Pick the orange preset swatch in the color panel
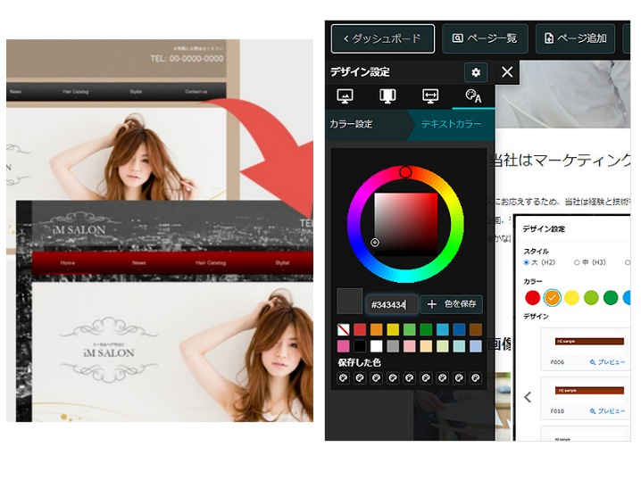The height and width of the screenshot is (480, 641). (376, 330)
